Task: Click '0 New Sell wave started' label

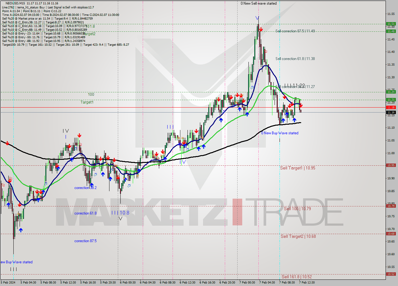Action: click(x=258, y=3)
